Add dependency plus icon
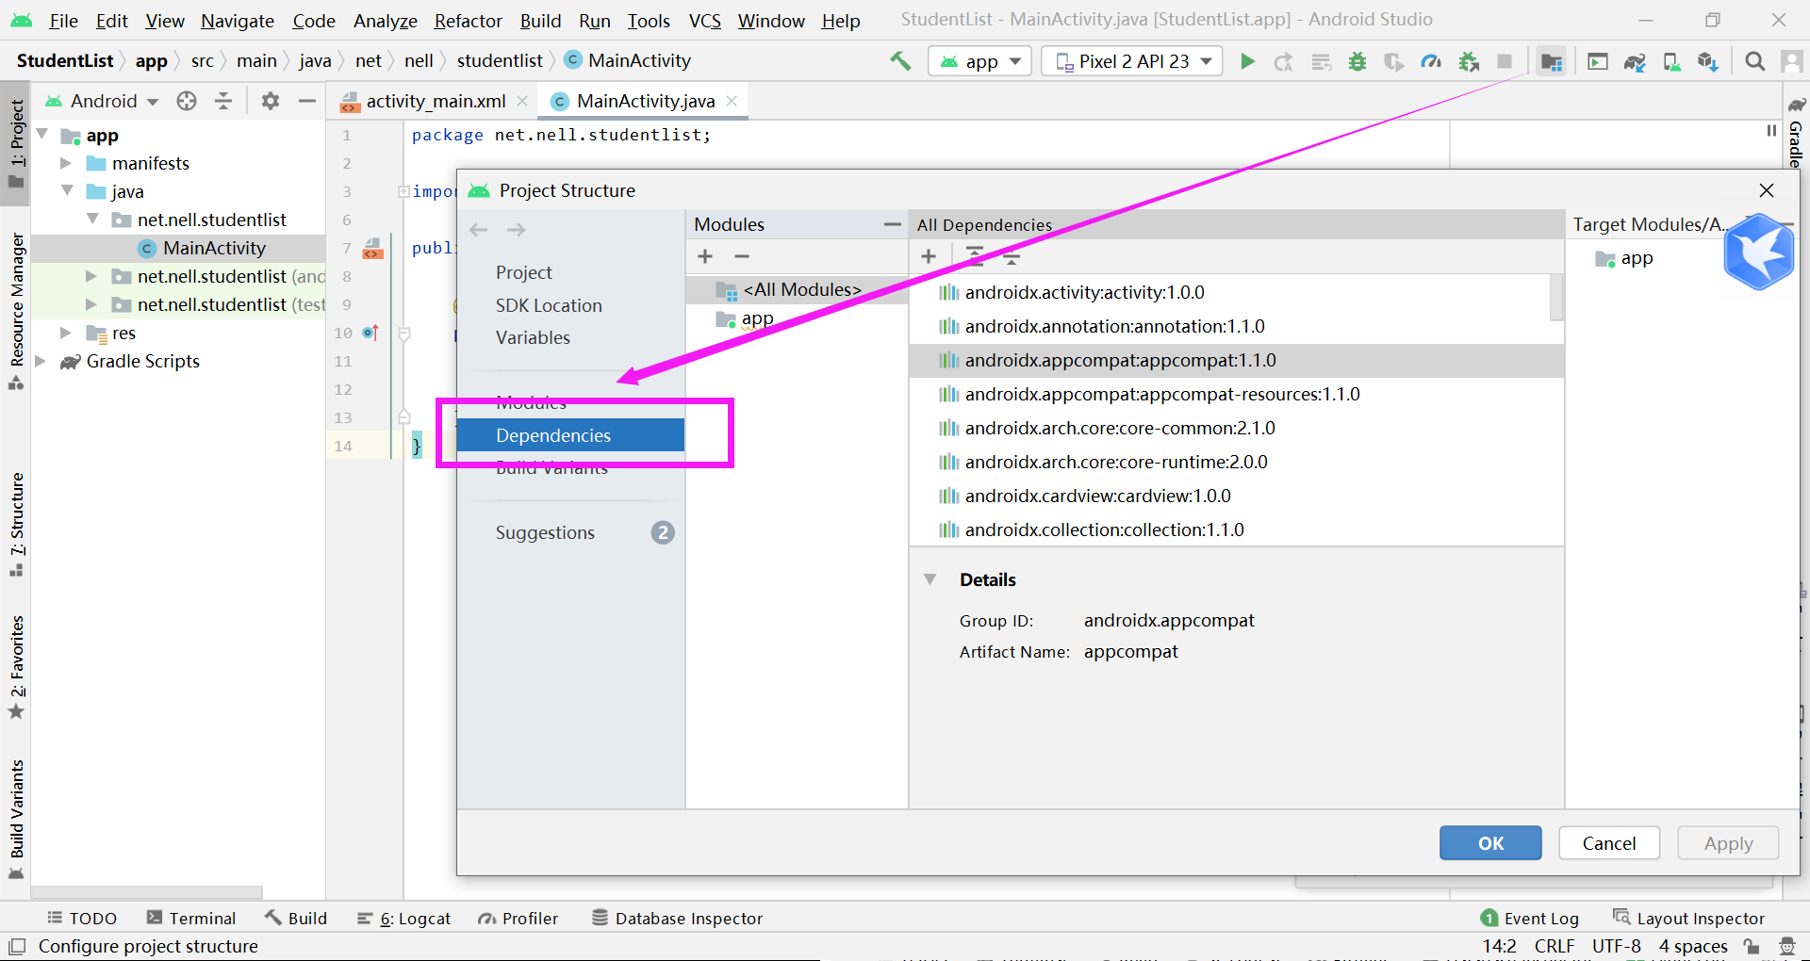This screenshot has height=961, width=1810. coord(929,256)
